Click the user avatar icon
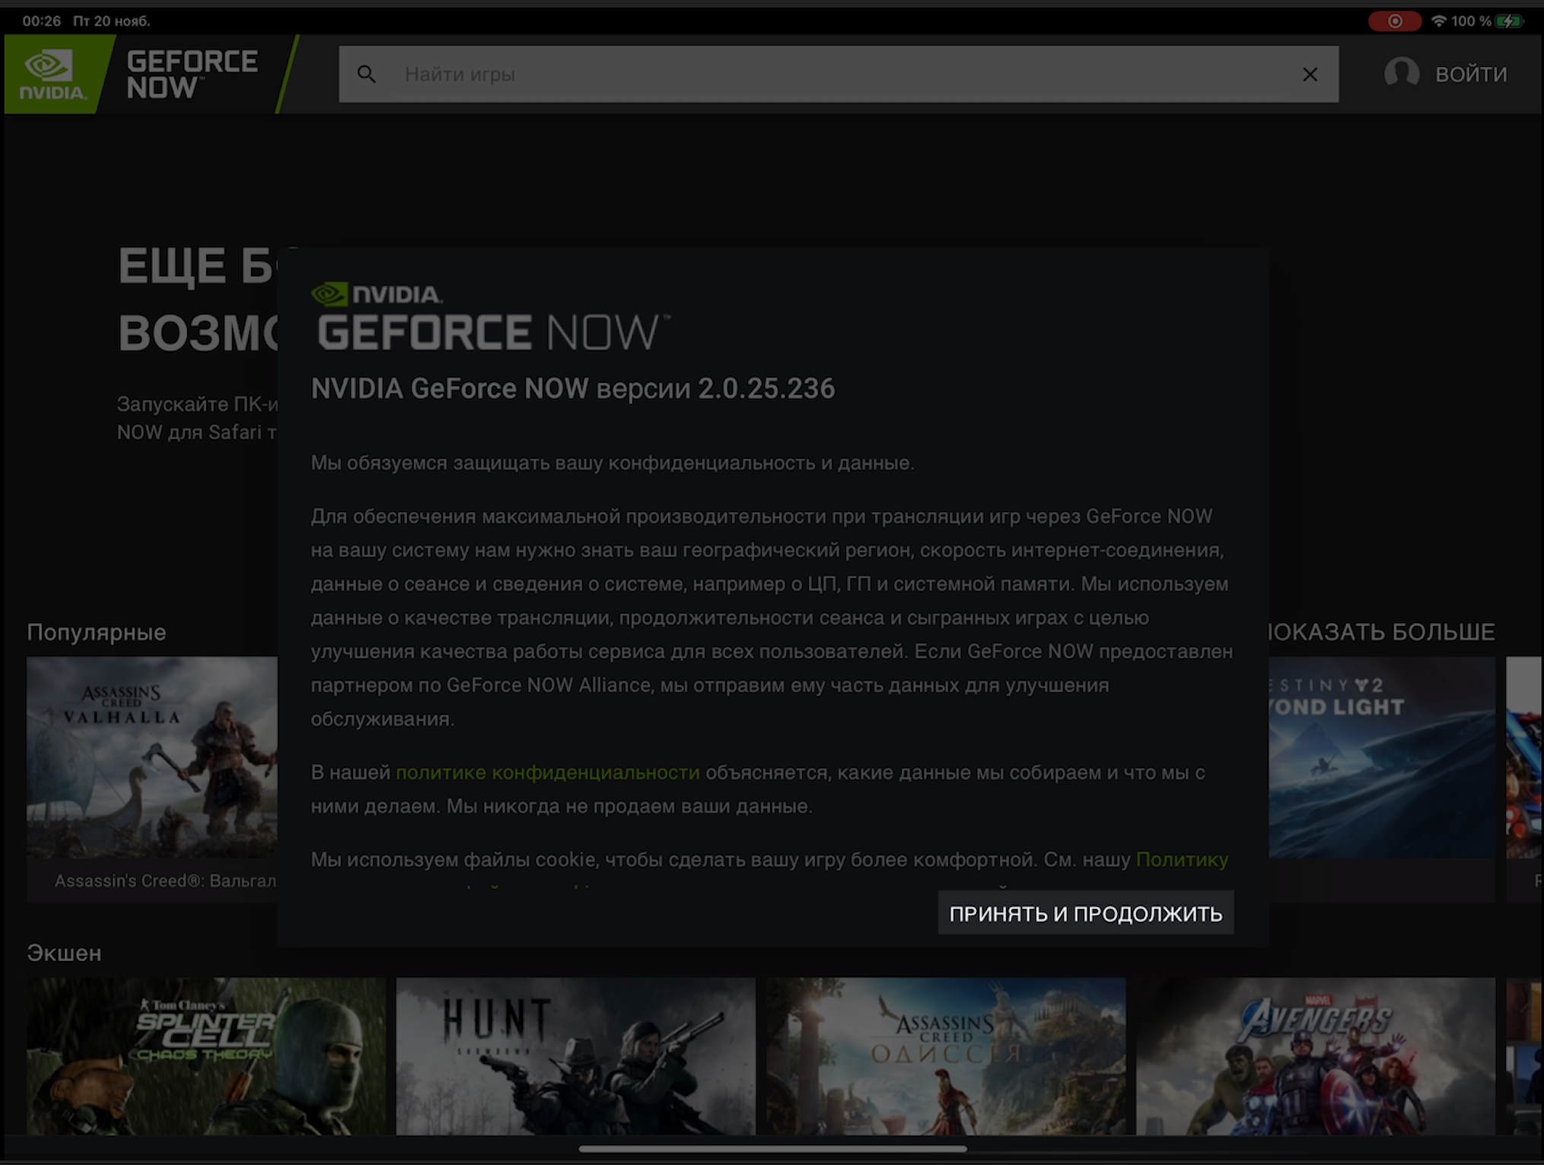1544x1165 pixels. point(1401,74)
